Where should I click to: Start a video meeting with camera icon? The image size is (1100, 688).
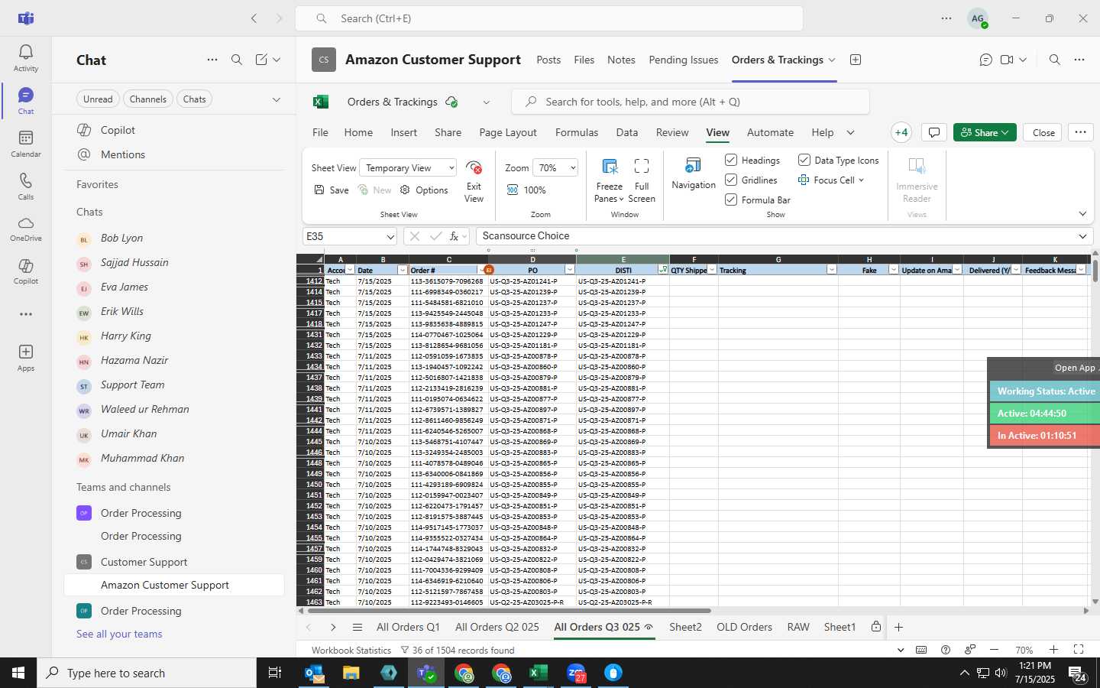coord(1007,60)
